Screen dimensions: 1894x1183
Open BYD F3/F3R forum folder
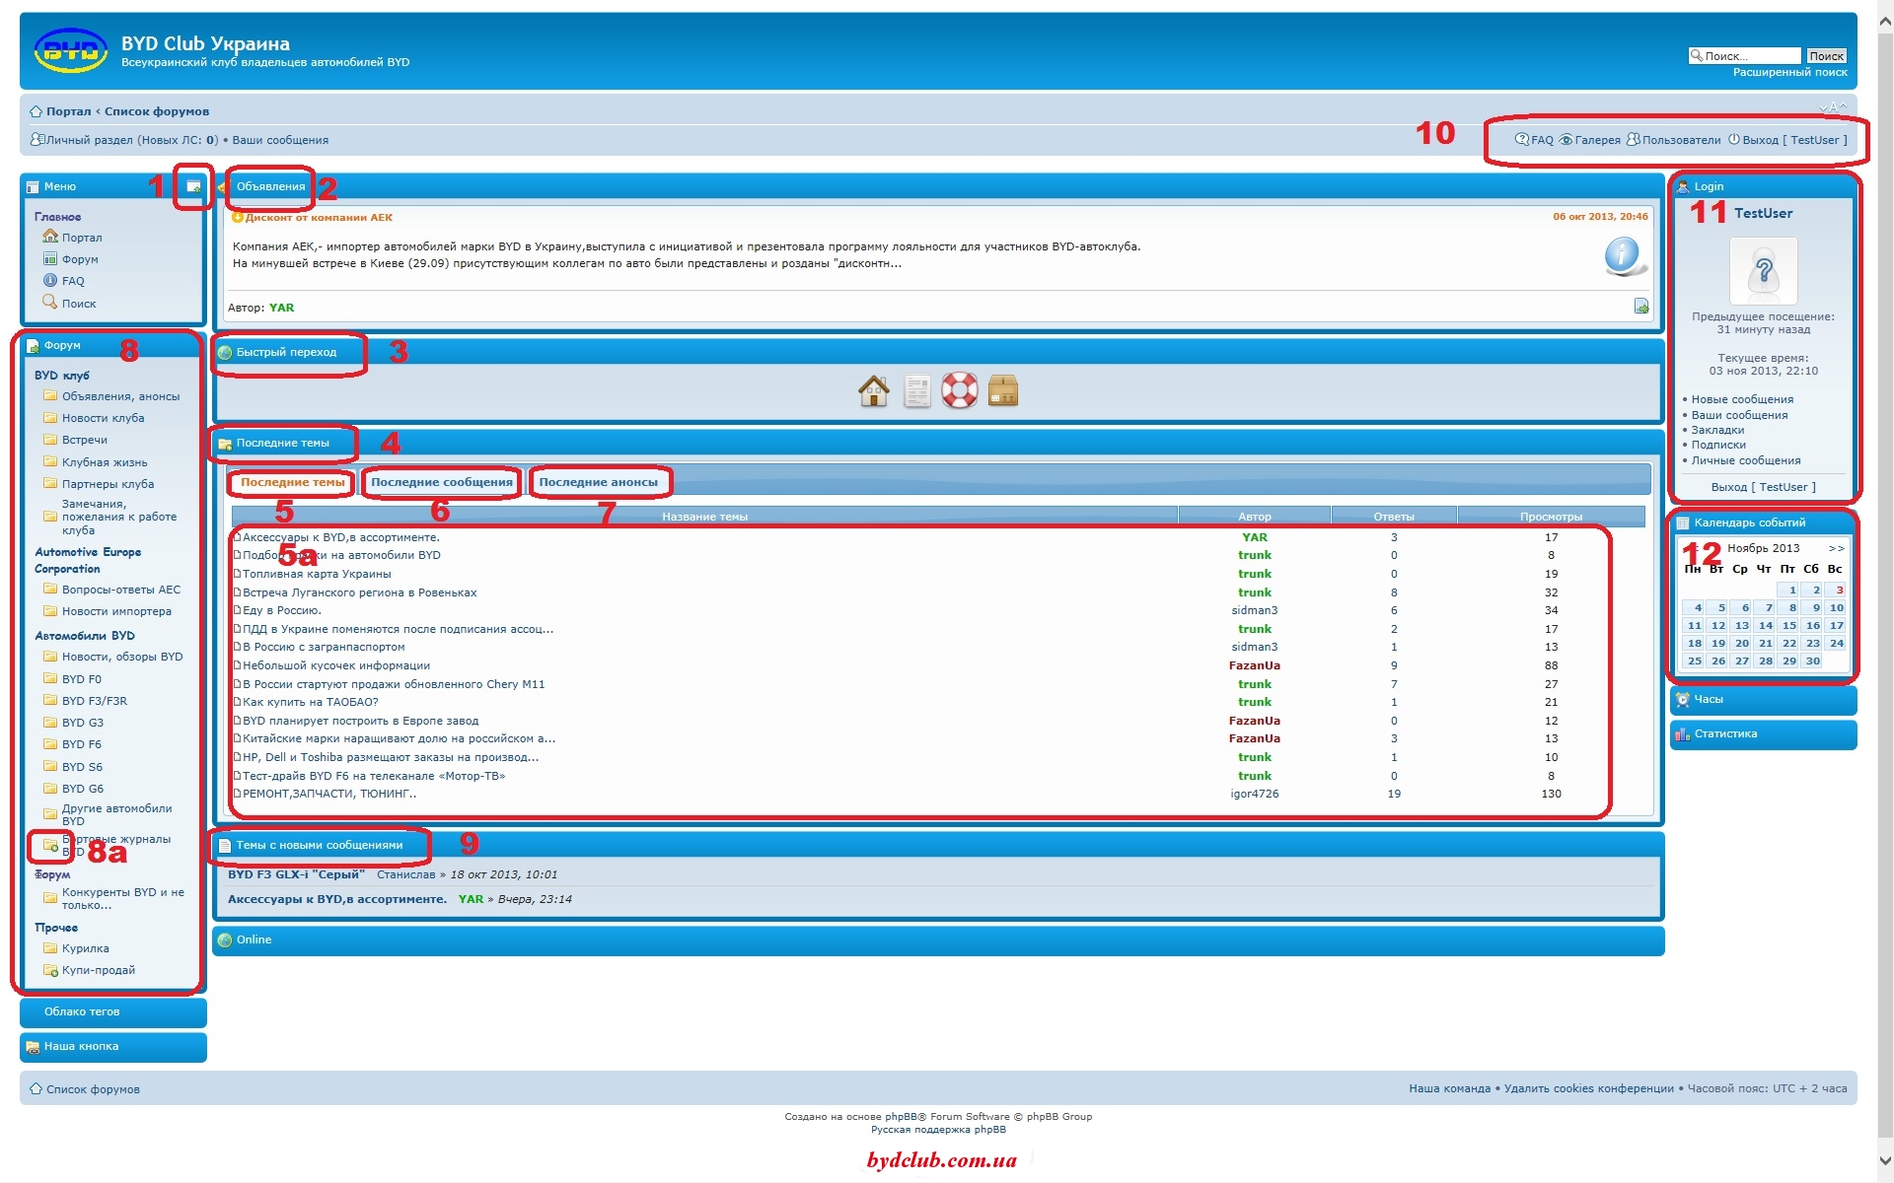[94, 701]
